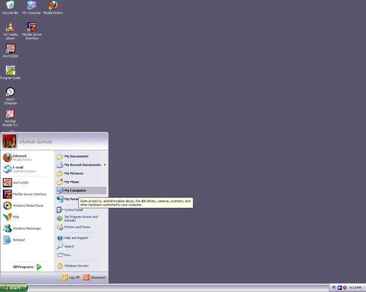The height and width of the screenshot is (292, 366).
Task: Expand My Recent Documents submenu
Action: click(81, 165)
